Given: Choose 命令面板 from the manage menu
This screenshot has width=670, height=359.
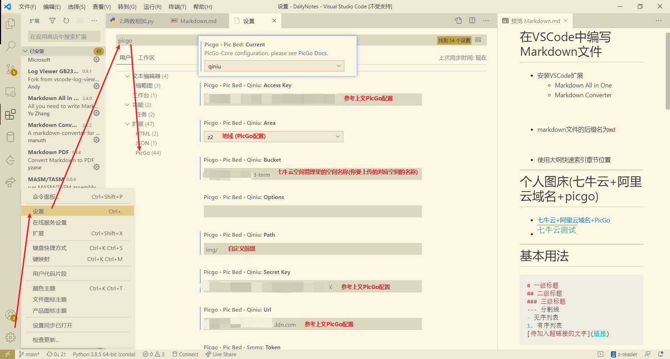Looking at the screenshot, I should click(x=77, y=197).
